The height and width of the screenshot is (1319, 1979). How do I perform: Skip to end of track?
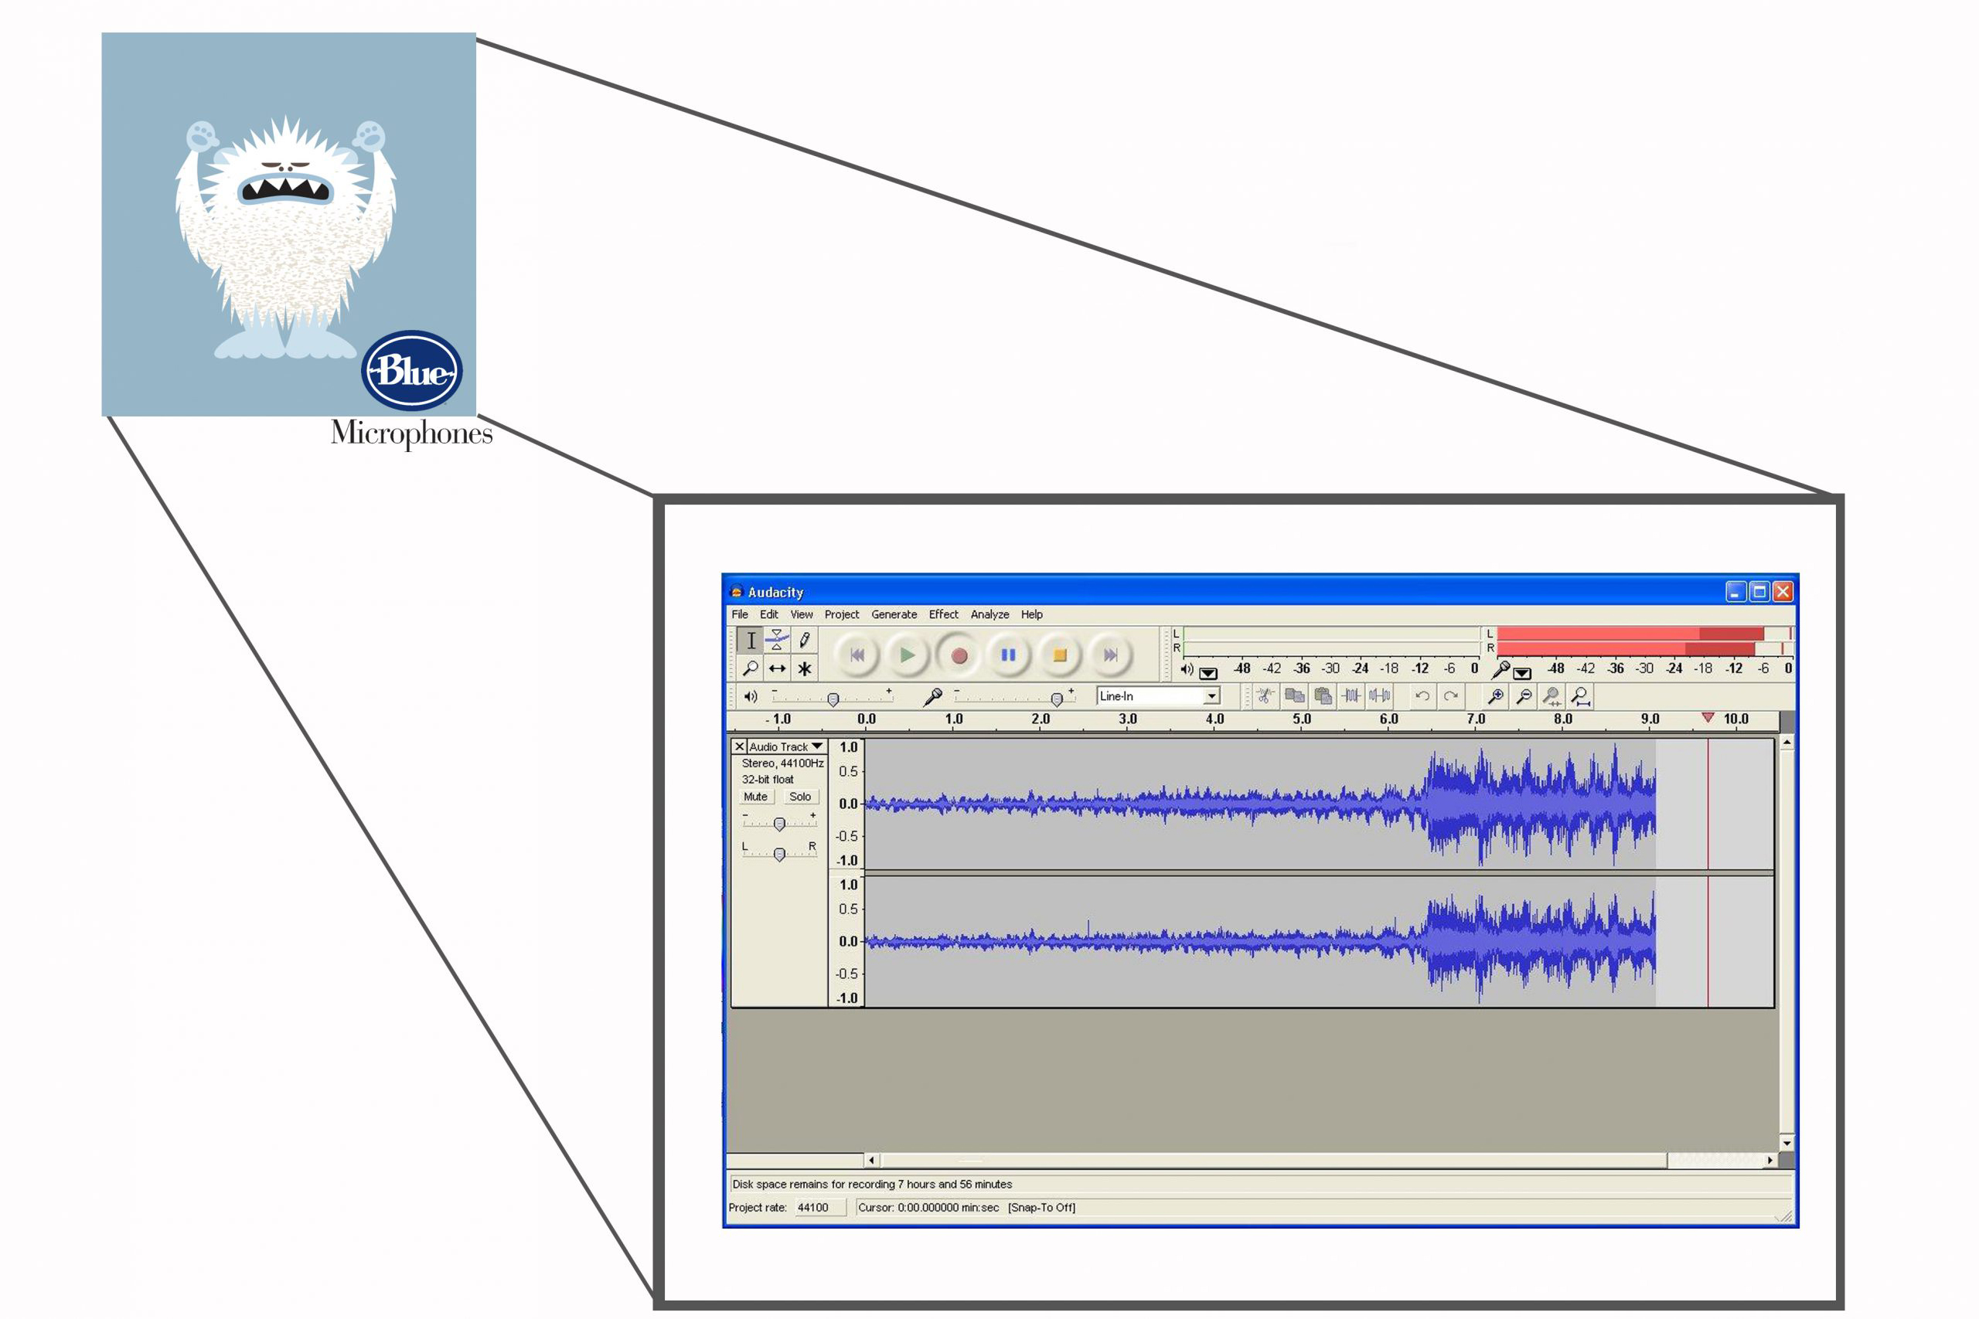coord(1110,655)
